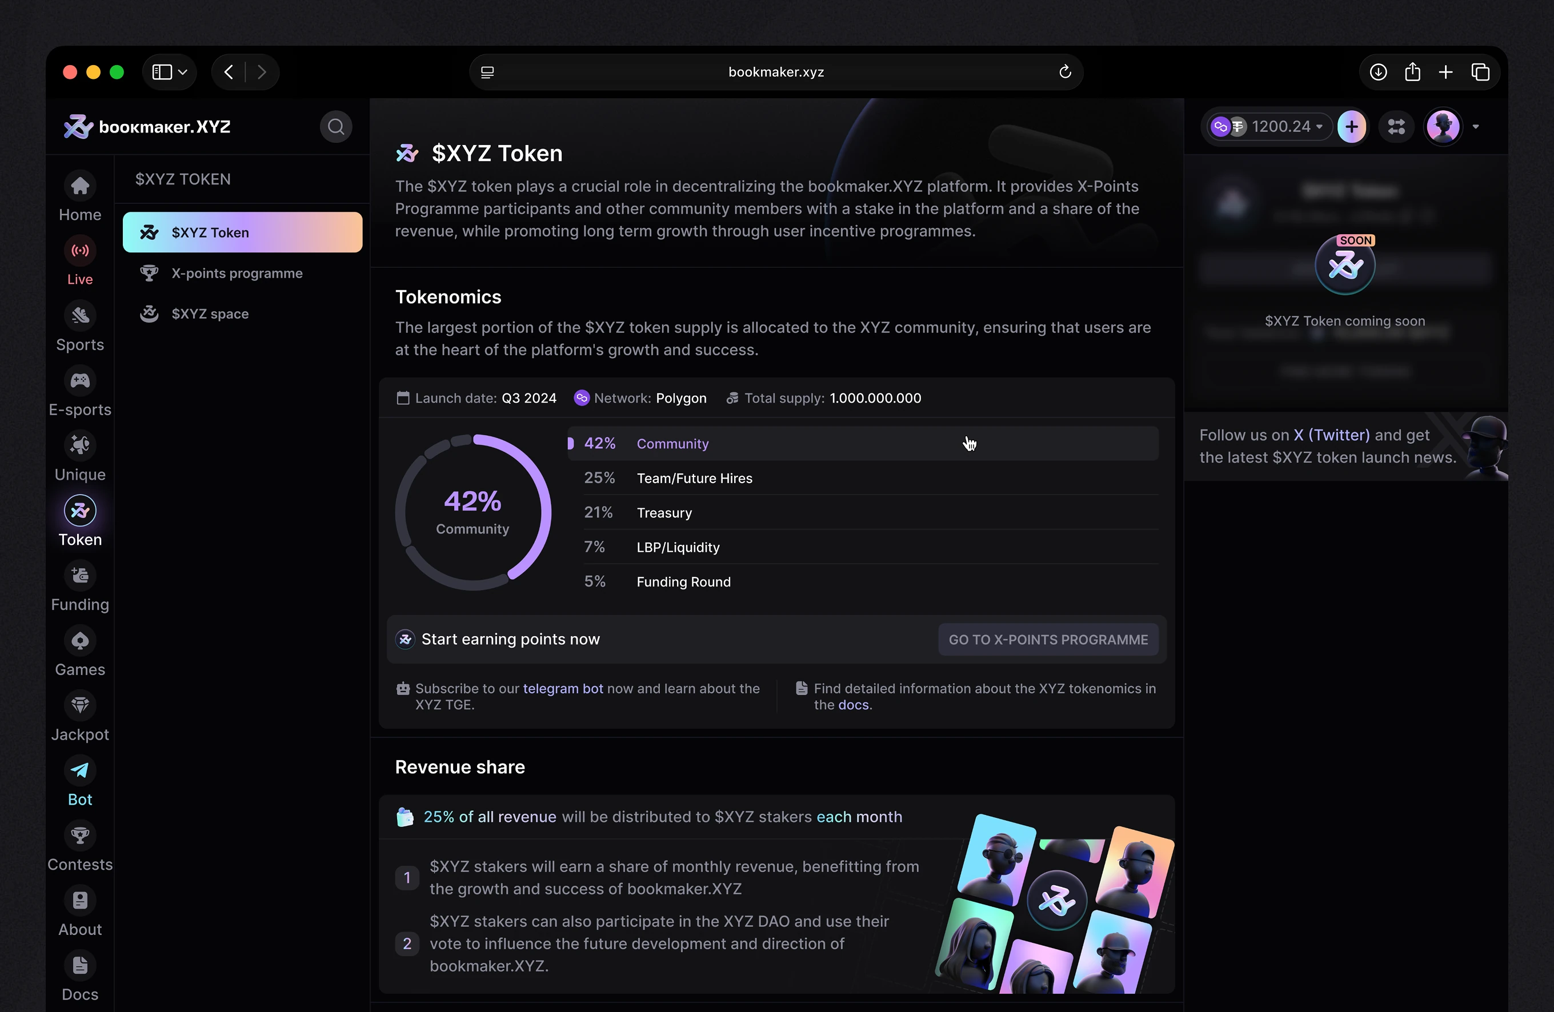Open the swap/exchange icon in header
The width and height of the screenshot is (1554, 1012).
click(x=1396, y=127)
